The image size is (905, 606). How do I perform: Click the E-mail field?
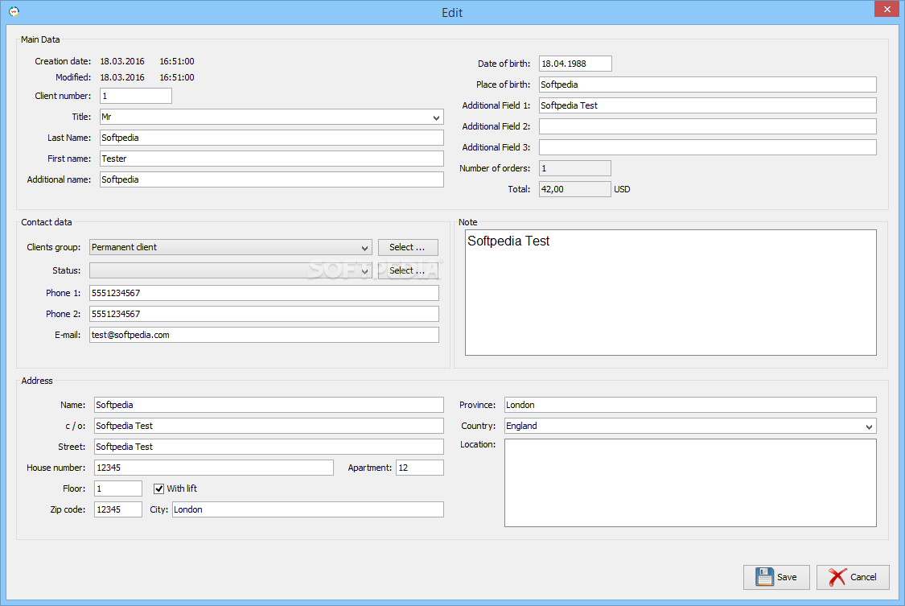pos(264,335)
